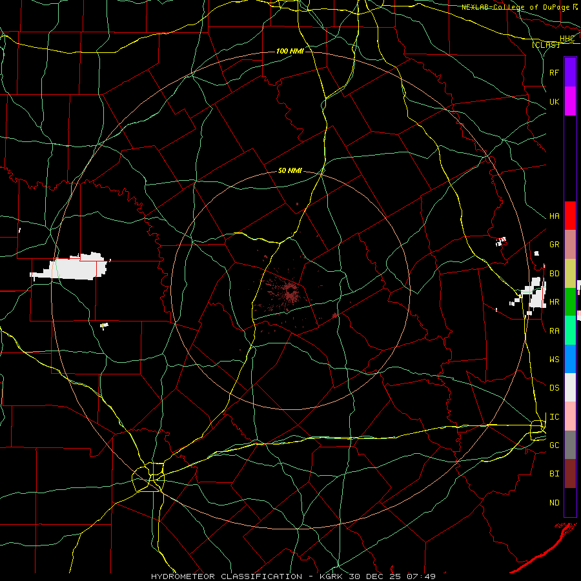Click the WS legend label
581x581 pixels.
click(x=554, y=360)
